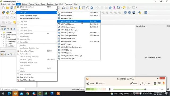Click the New GeoPackage Layer toolbar icon
170x96 pixels.
(8, 13)
